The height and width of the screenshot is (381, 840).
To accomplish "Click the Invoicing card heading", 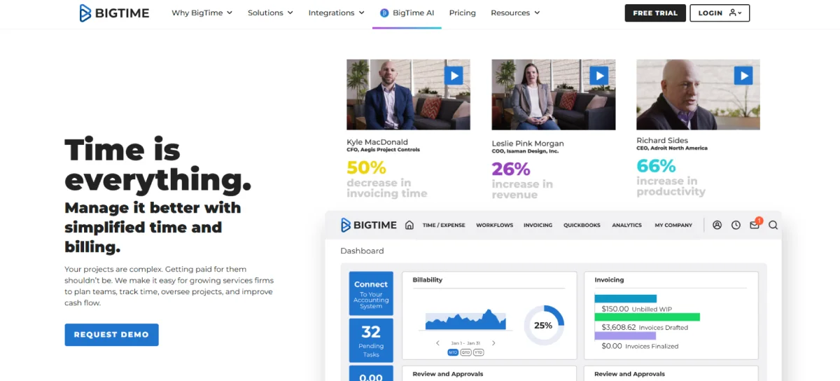I will tap(609, 280).
